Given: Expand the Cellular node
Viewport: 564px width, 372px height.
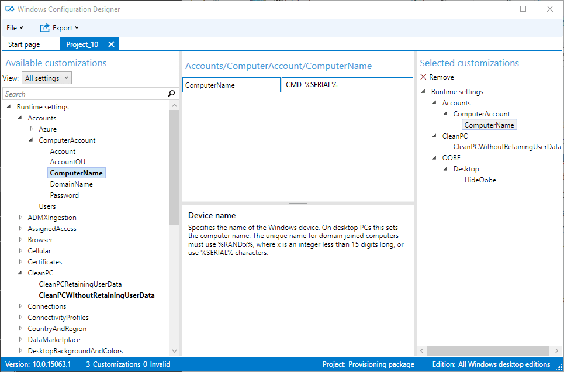Looking at the screenshot, I should click(20, 251).
